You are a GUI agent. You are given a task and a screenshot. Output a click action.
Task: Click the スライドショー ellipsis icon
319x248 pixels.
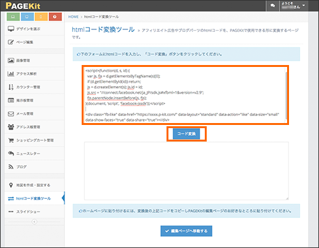point(11,212)
